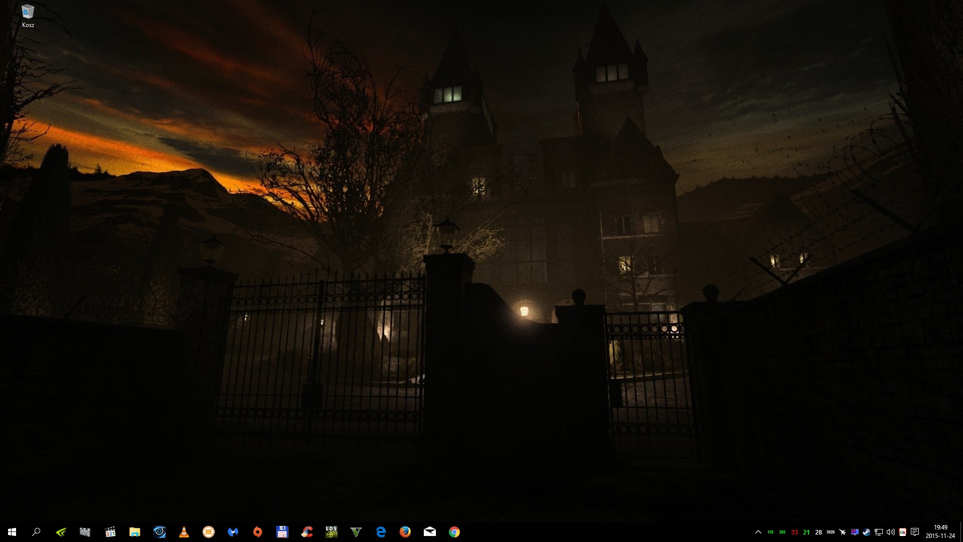Open File Explorer from the taskbar
Screen dimensions: 963x542
coord(134,532)
